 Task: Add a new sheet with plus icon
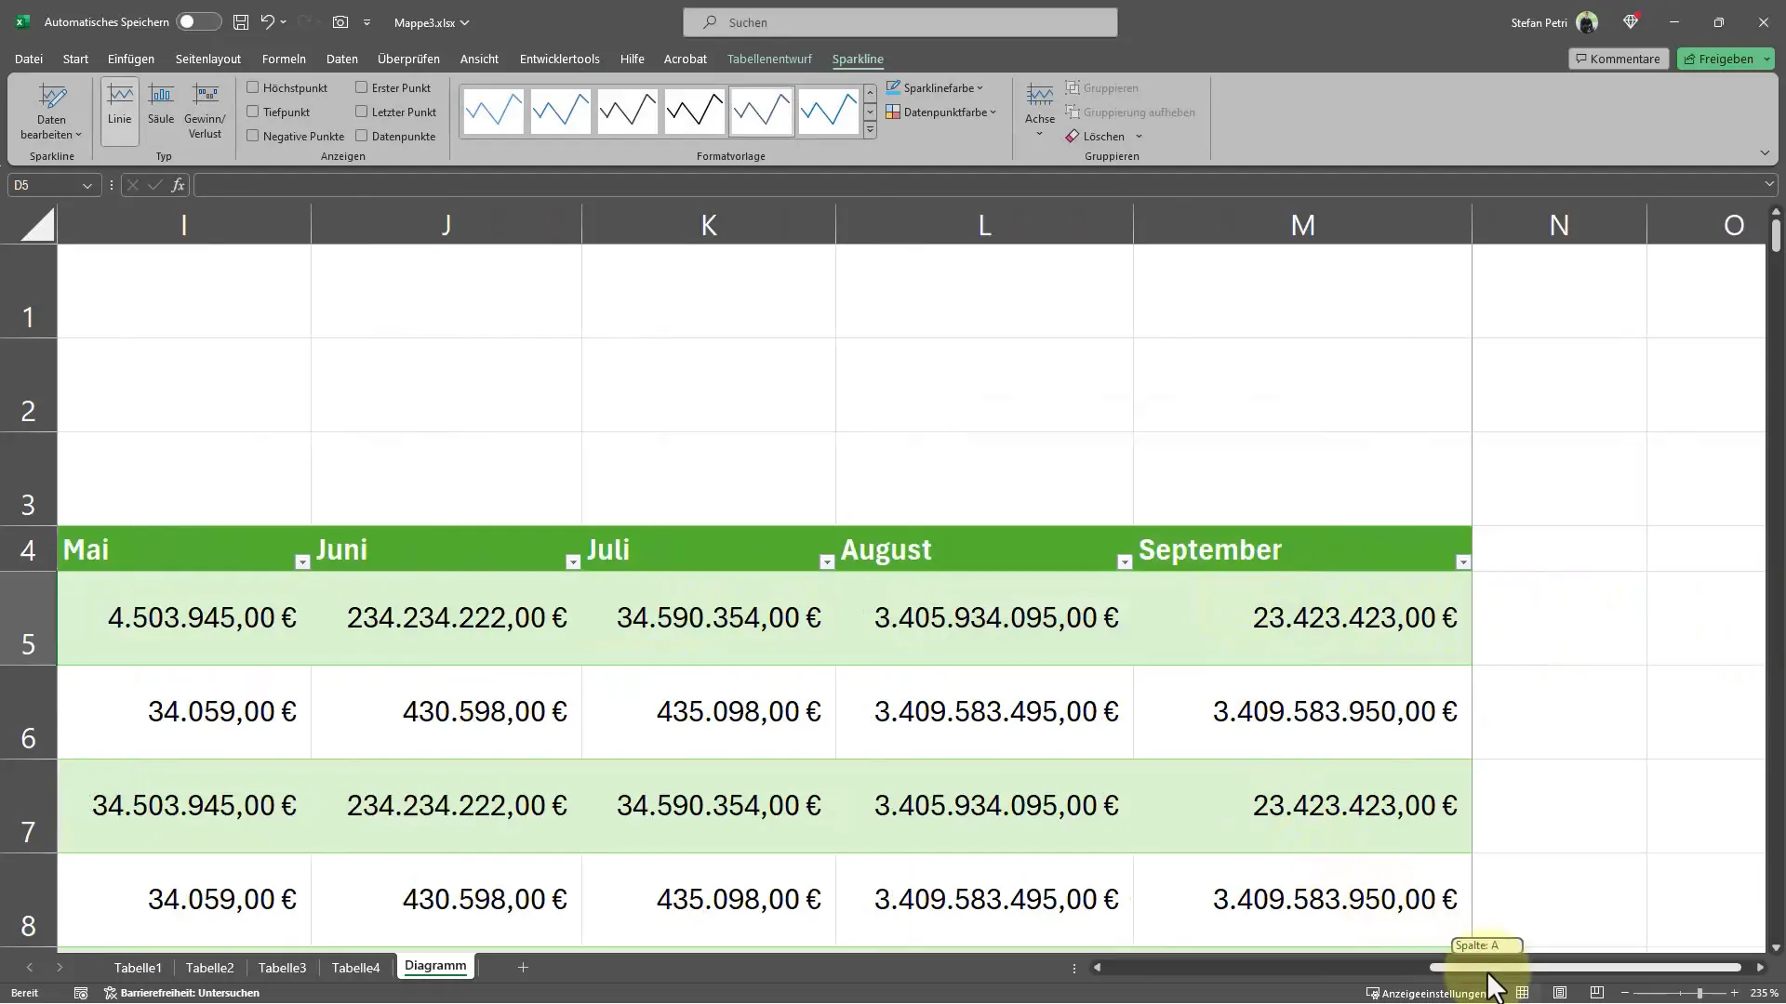523,968
